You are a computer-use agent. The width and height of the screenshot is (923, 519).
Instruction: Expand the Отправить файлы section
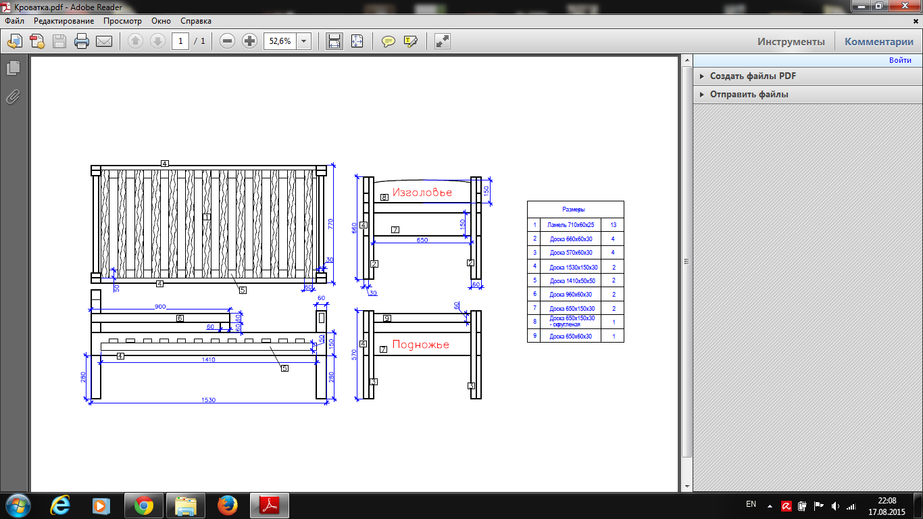(749, 95)
